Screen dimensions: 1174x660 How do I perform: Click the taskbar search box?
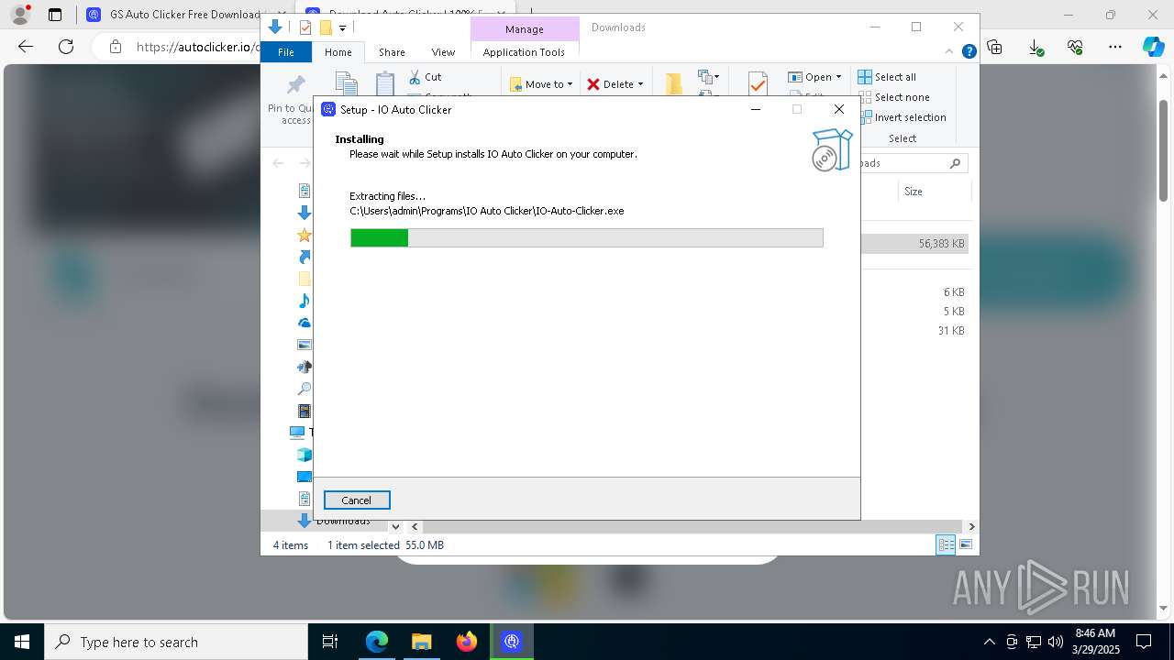176,642
